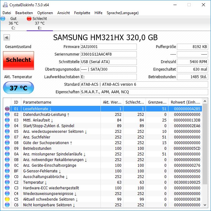Click status icon of Wiederzuweisungsereignisse row

7,194
